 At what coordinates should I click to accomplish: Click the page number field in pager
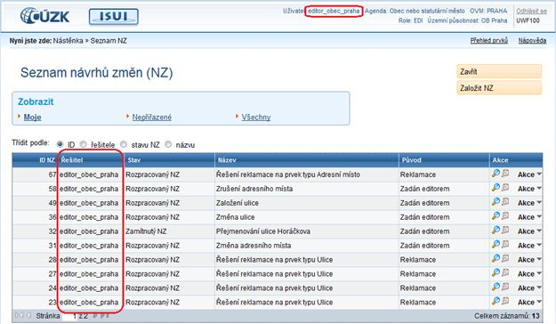(69, 316)
